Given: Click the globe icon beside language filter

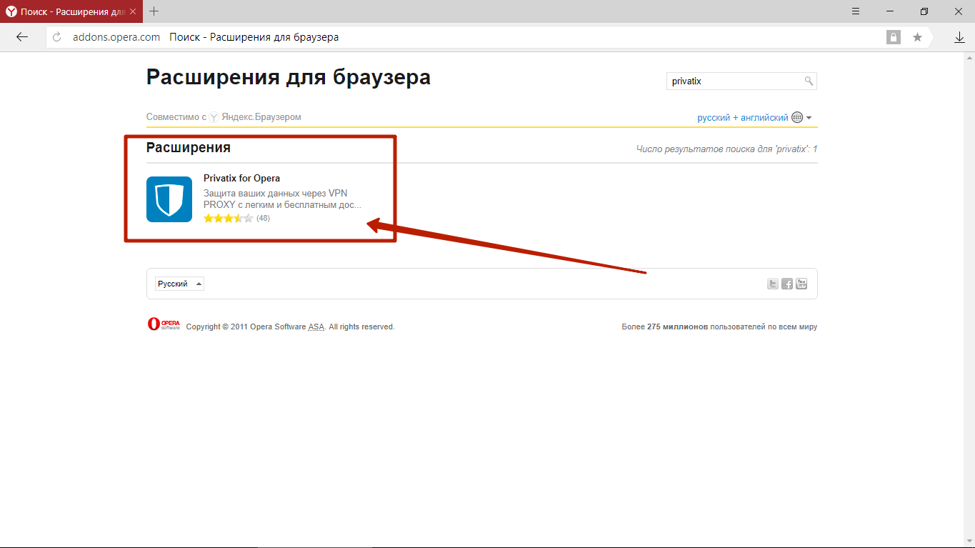Looking at the screenshot, I should coord(797,117).
